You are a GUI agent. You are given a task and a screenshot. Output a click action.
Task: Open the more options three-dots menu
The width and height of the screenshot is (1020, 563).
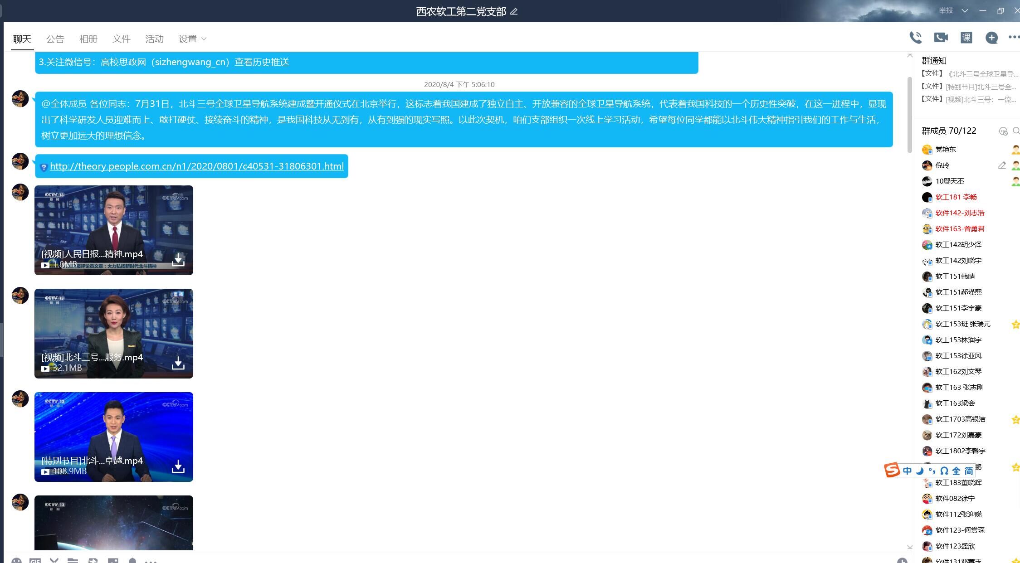click(1014, 38)
